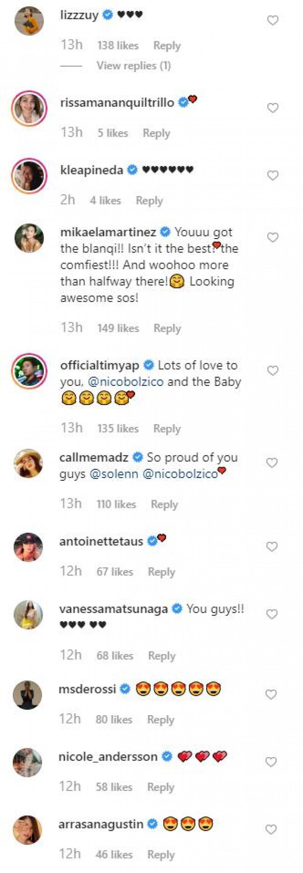This screenshot has width=303, height=873.
Task: Show who liked lizzzuy's comment (138 likes)
Action: click(118, 45)
